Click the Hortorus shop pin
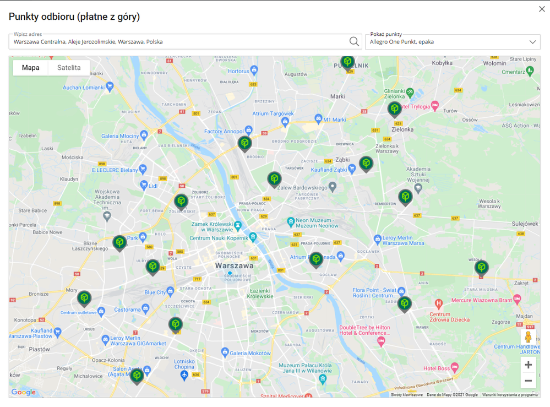 click(x=254, y=69)
